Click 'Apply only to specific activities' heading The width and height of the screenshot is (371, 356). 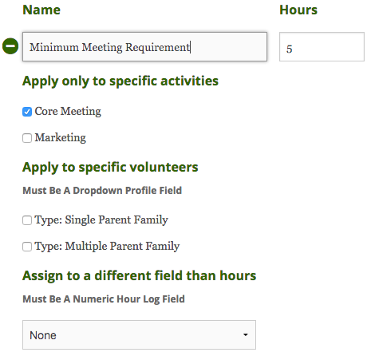pos(120,81)
